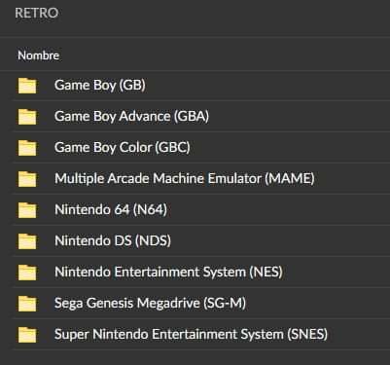The width and height of the screenshot is (390, 365).
Task: Click the NES folder icon
Action: pyautogui.click(x=27, y=273)
